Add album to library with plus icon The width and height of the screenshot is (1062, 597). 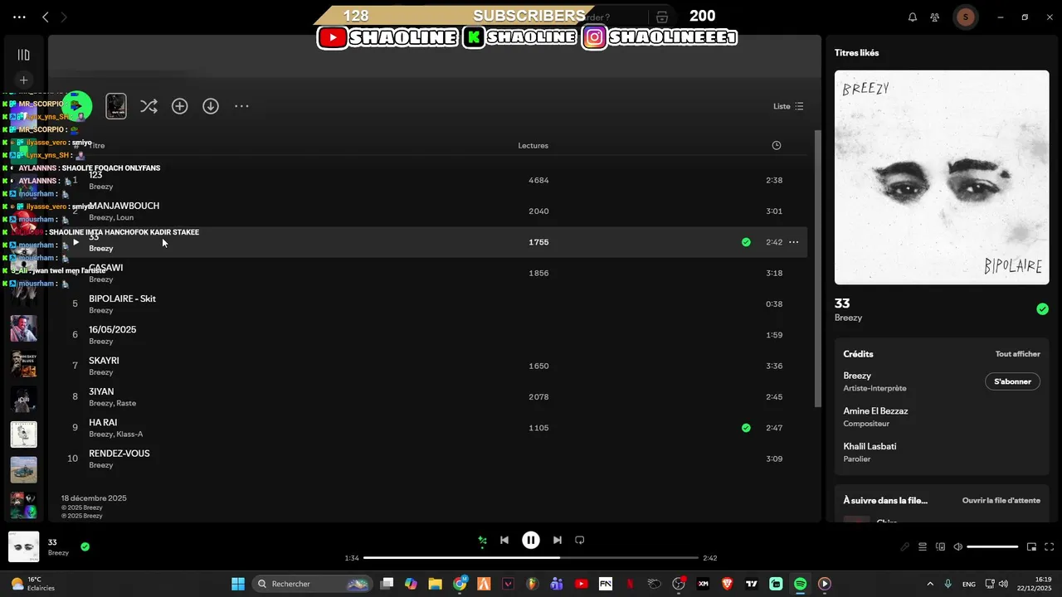click(x=180, y=106)
